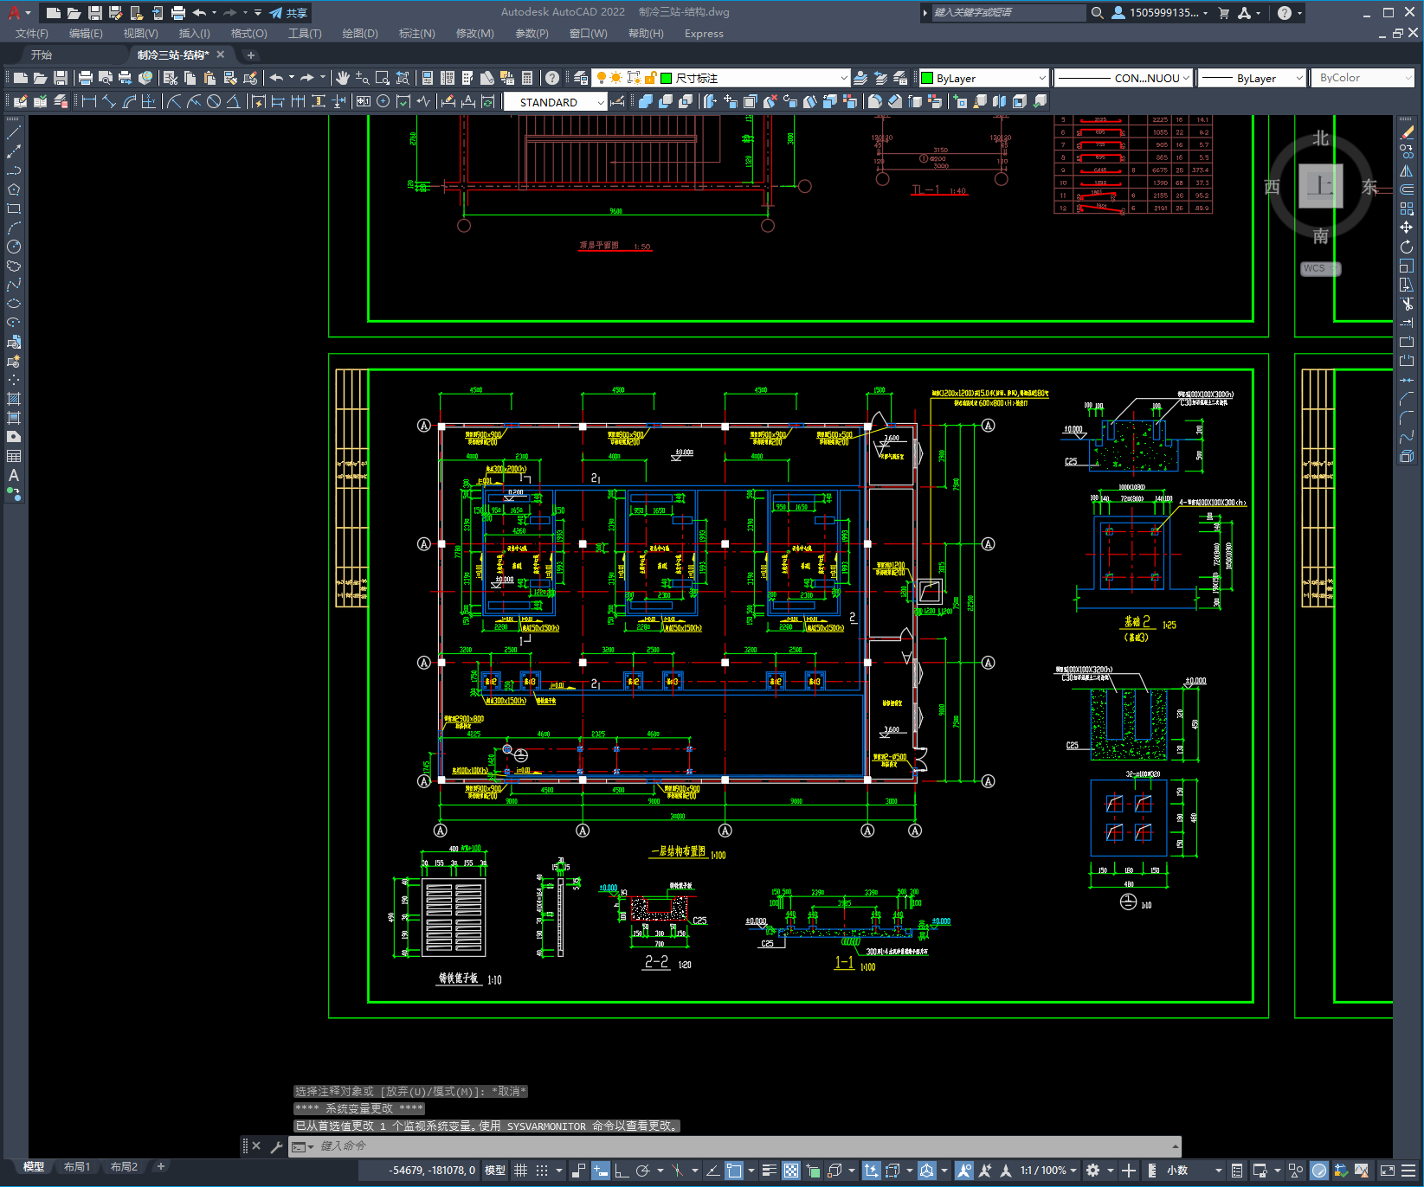
Task: Toggle Ortho mode in the status bar
Action: (x=622, y=1171)
